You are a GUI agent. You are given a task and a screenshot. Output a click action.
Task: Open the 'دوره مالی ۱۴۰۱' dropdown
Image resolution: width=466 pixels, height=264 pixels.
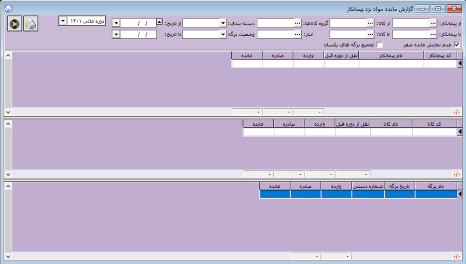point(63,21)
